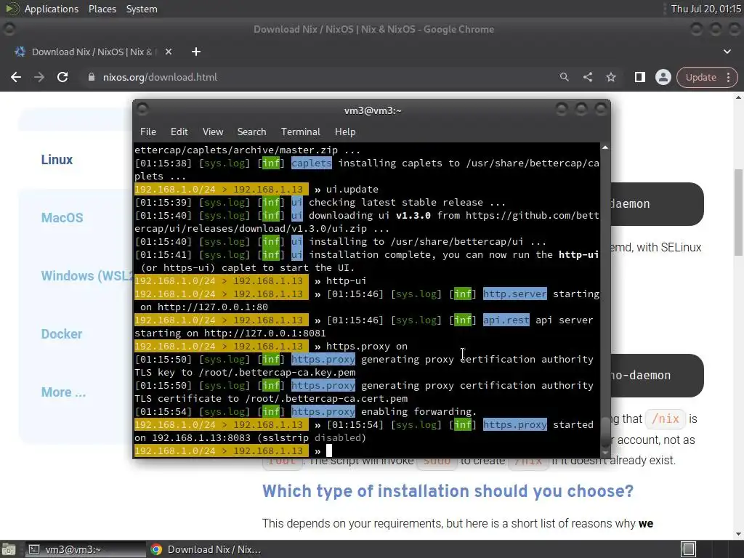Viewport: 744px width, 558px height.
Task: Switch to Chrome Download Nix taskbar item
Action: tap(206, 549)
